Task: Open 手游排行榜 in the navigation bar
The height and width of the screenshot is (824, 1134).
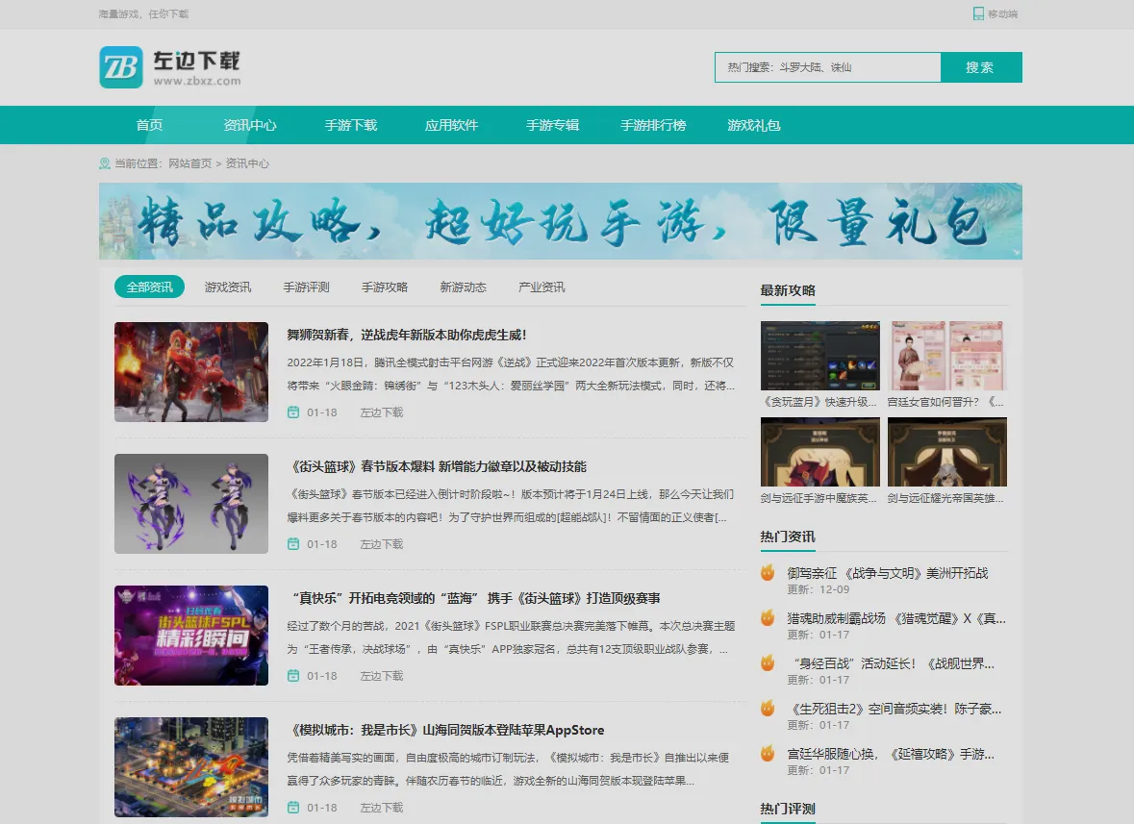Action: click(x=653, y=125)
